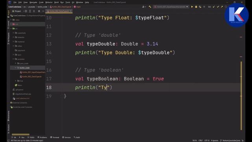
Task: Click the main function breadcrumb
Action: pyautogui.click(x=77, y=7)
